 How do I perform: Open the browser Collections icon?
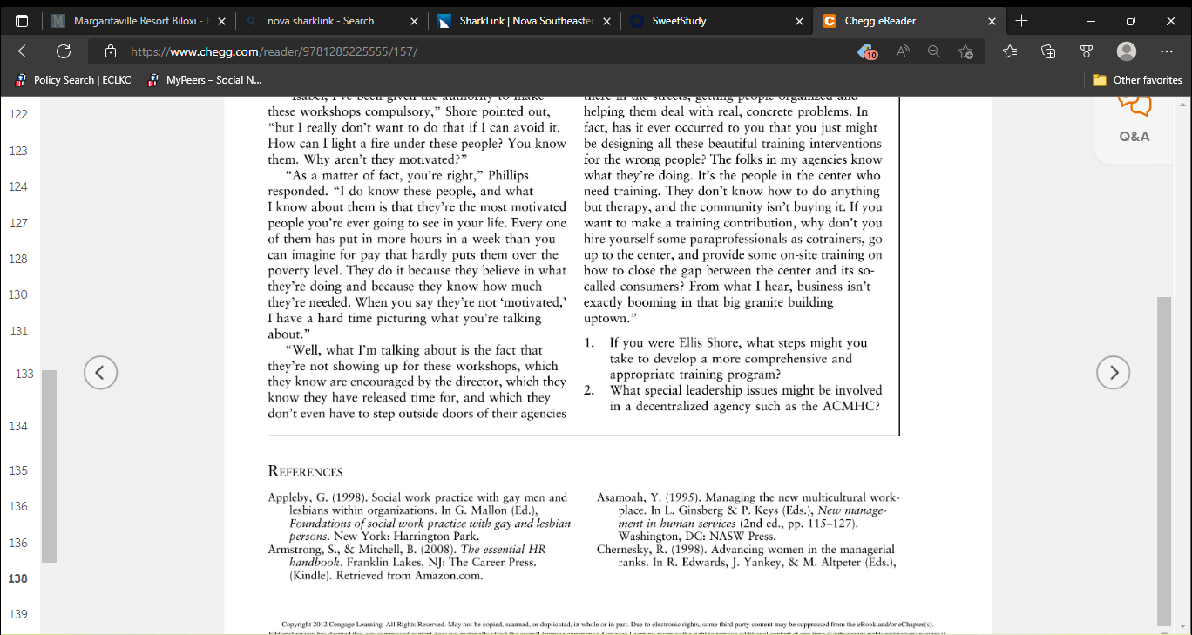[x=1048, y=51]
